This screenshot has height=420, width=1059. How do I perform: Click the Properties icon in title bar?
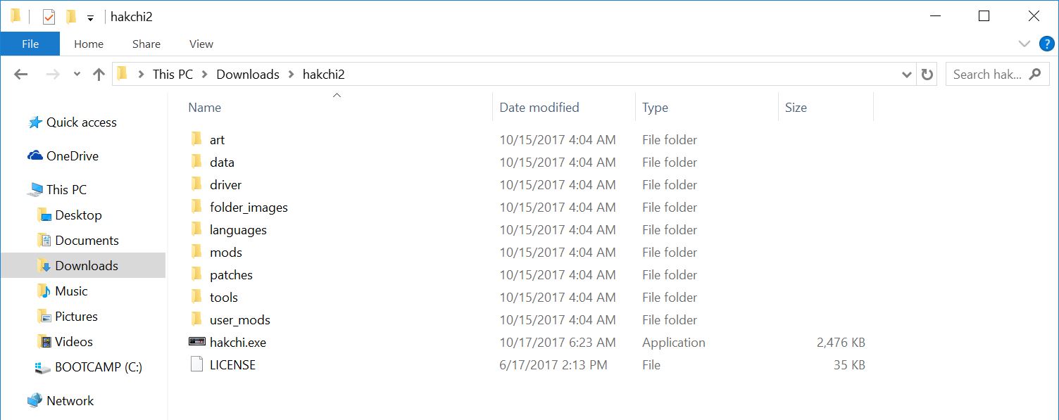pyautogui.click(x=49, y=17)
